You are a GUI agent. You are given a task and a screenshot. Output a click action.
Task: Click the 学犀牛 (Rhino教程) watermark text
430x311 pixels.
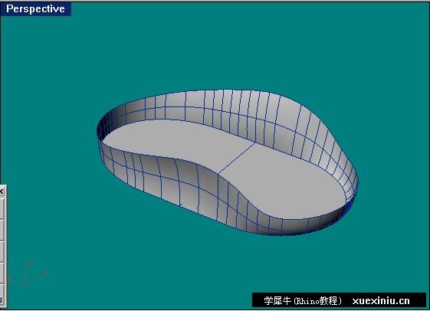[303, 301]
